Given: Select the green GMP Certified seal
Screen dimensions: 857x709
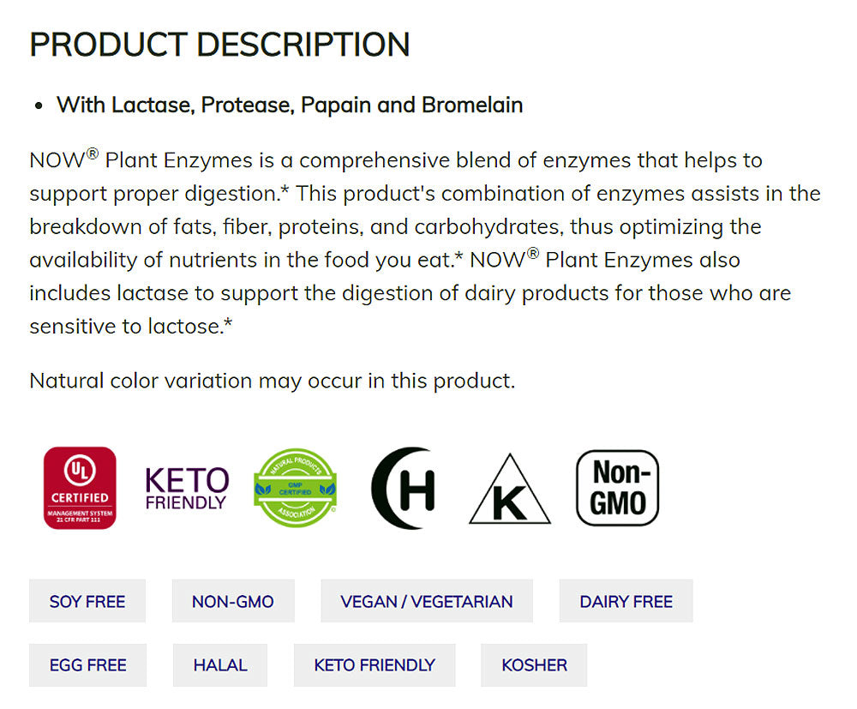Looking at the screenshot, I should [296, 488].
